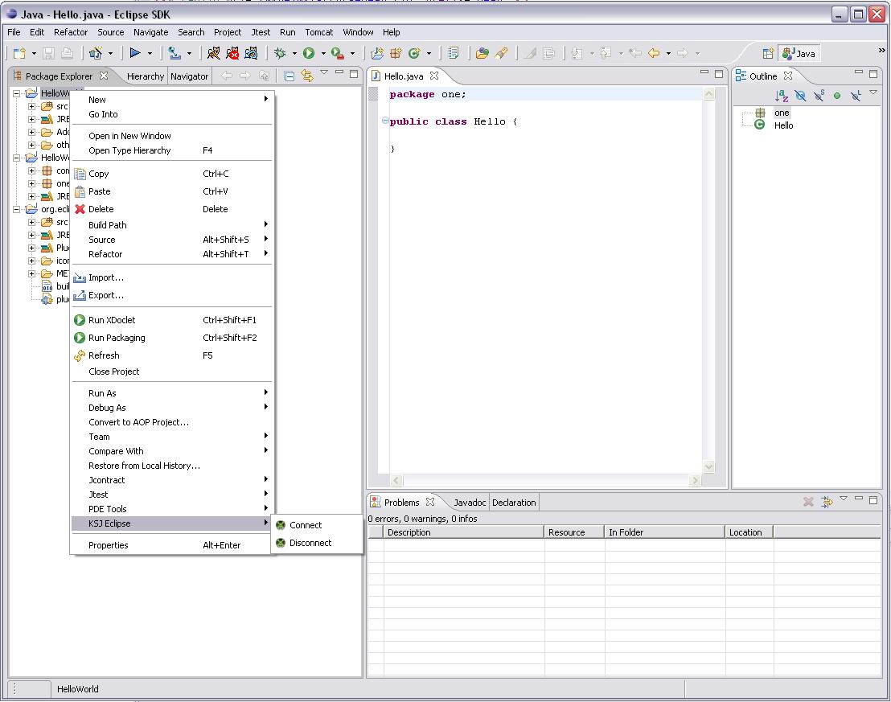Screen dimensions: 891x702
Task: Click the New Java Project icon
Action: pyautogui.click(x=377, y=53)
